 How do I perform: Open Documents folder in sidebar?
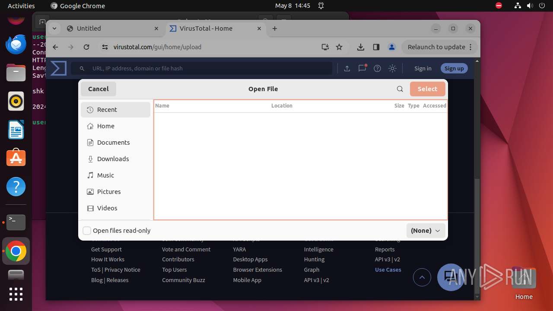tap(115, 143)
